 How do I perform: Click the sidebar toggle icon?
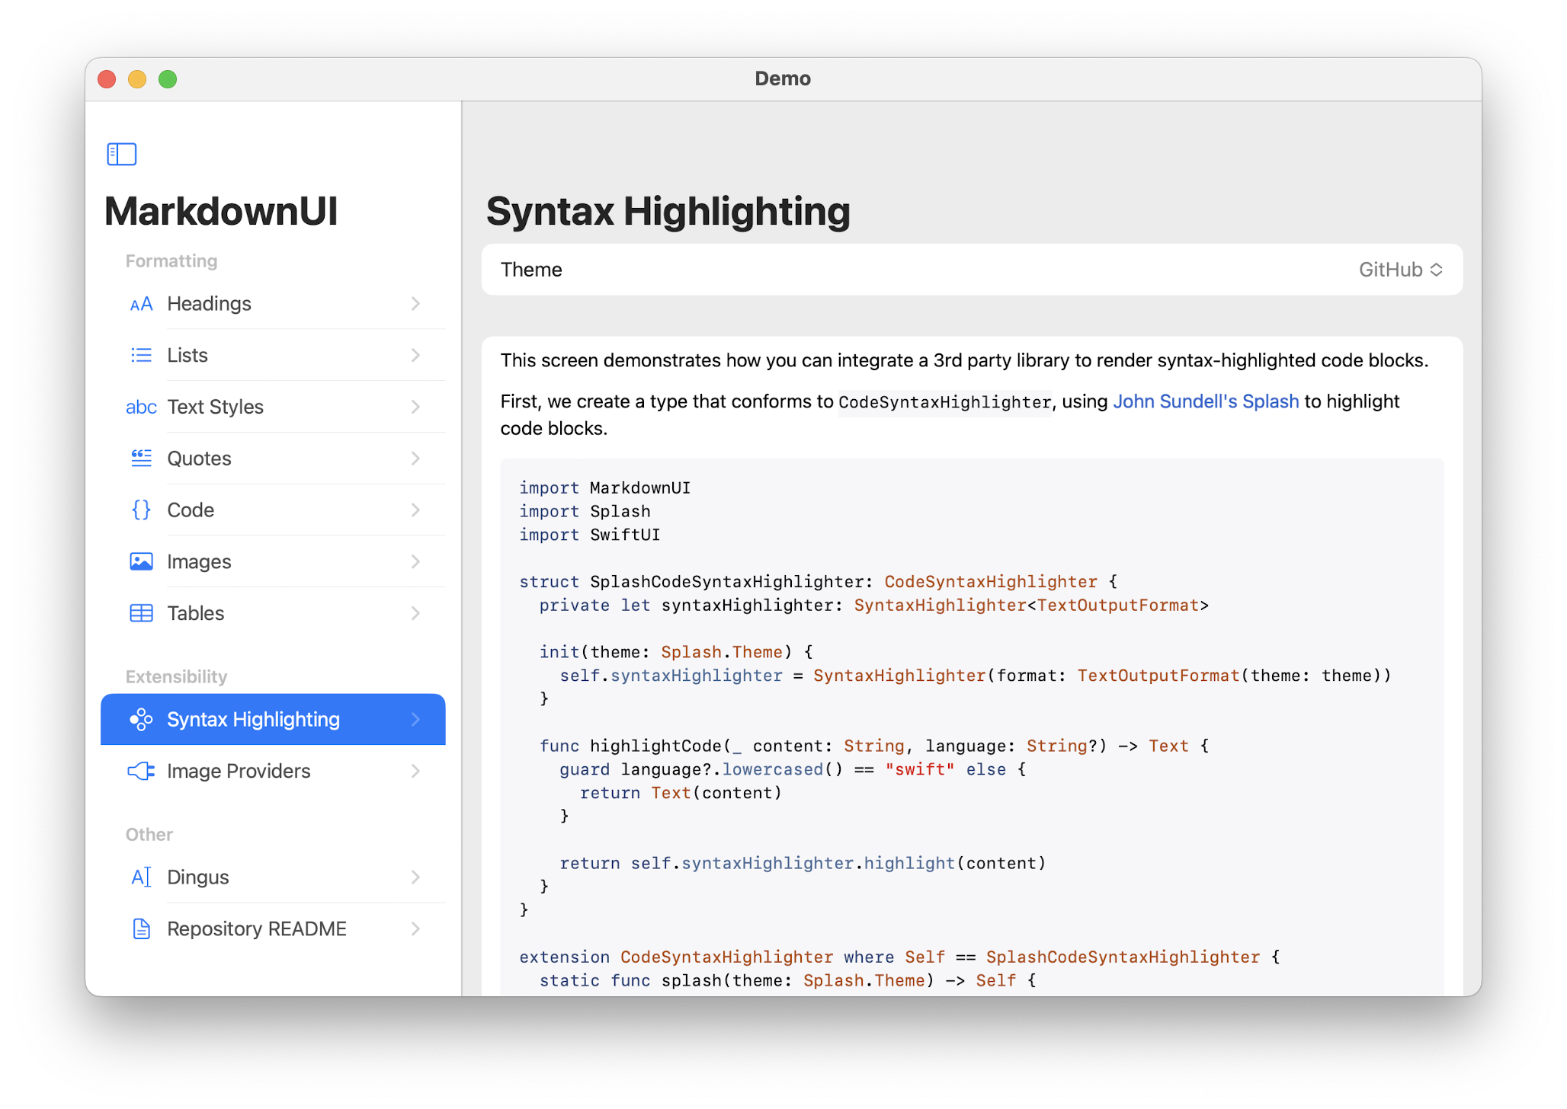click(121, 154)
